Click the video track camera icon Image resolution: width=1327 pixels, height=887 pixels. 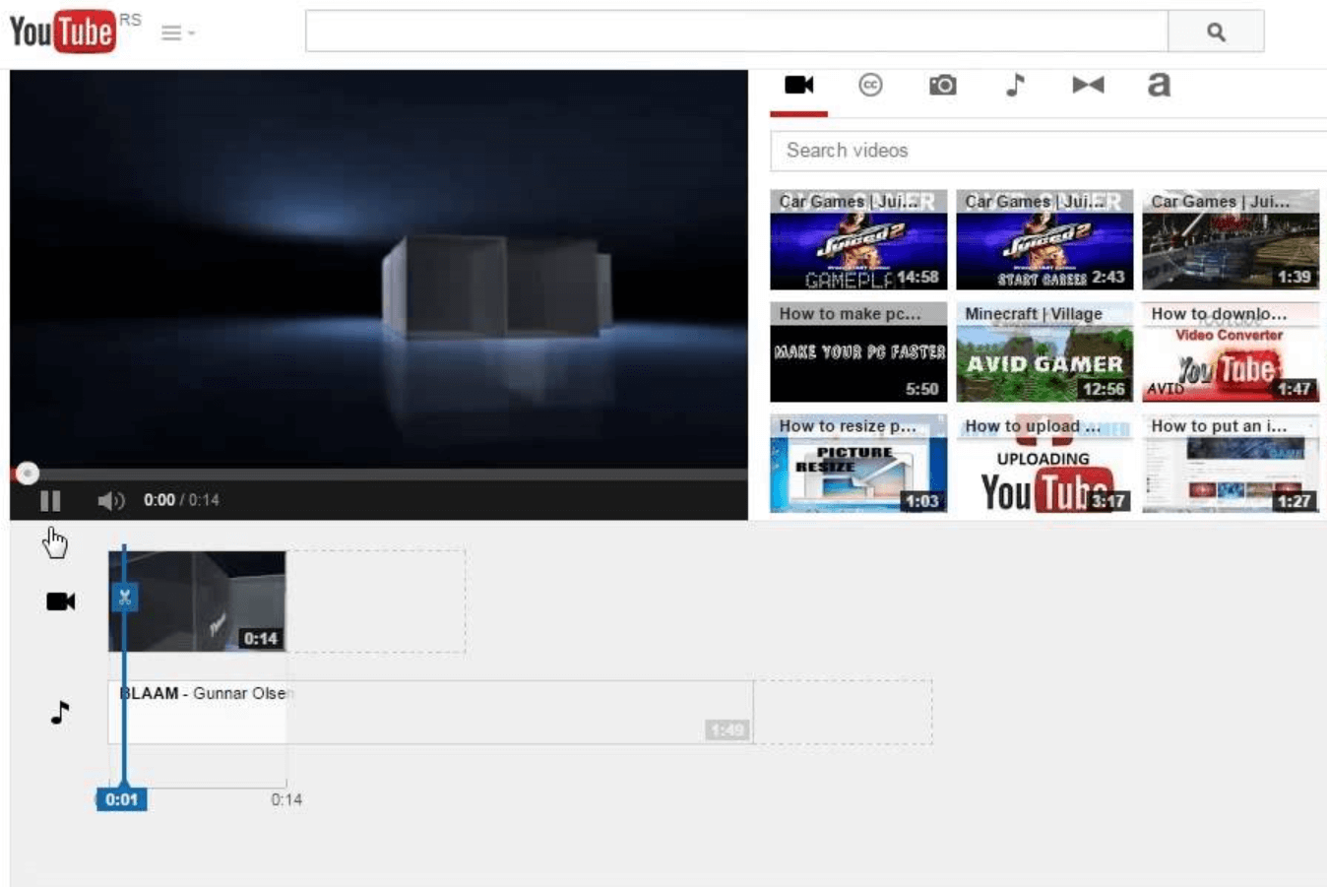tap(61, 601)
